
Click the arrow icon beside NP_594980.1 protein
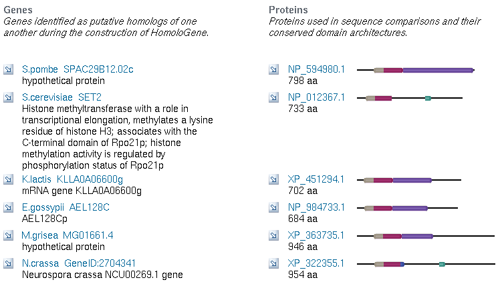[273, 69]
